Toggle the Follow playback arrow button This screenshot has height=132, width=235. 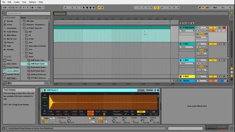(65, 7)
